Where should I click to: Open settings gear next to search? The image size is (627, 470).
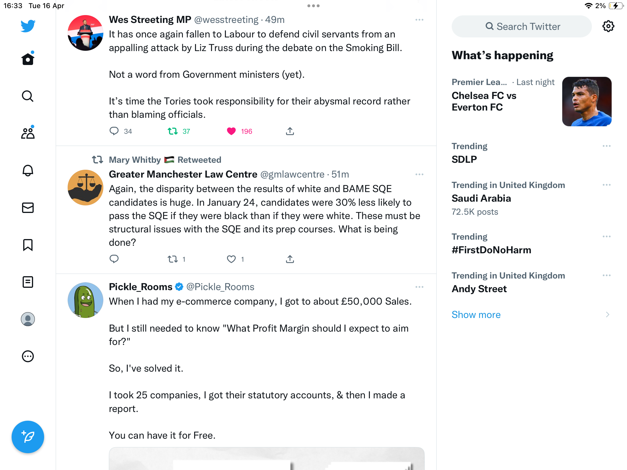pos(608,26)
